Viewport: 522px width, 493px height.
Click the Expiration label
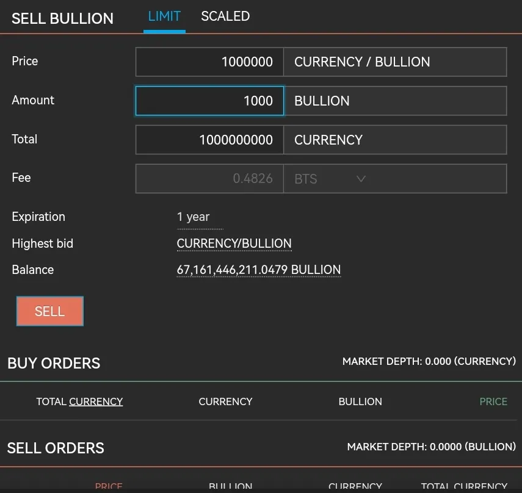coord(38,217)
